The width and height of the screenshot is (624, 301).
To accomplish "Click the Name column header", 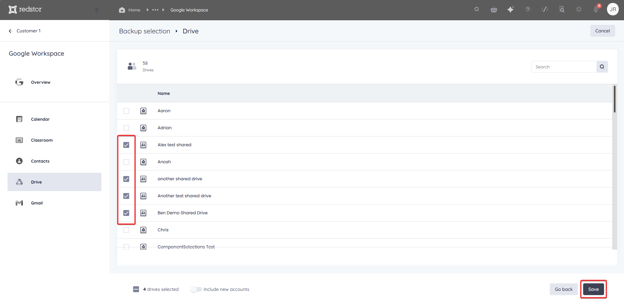I will coord(164,93).
